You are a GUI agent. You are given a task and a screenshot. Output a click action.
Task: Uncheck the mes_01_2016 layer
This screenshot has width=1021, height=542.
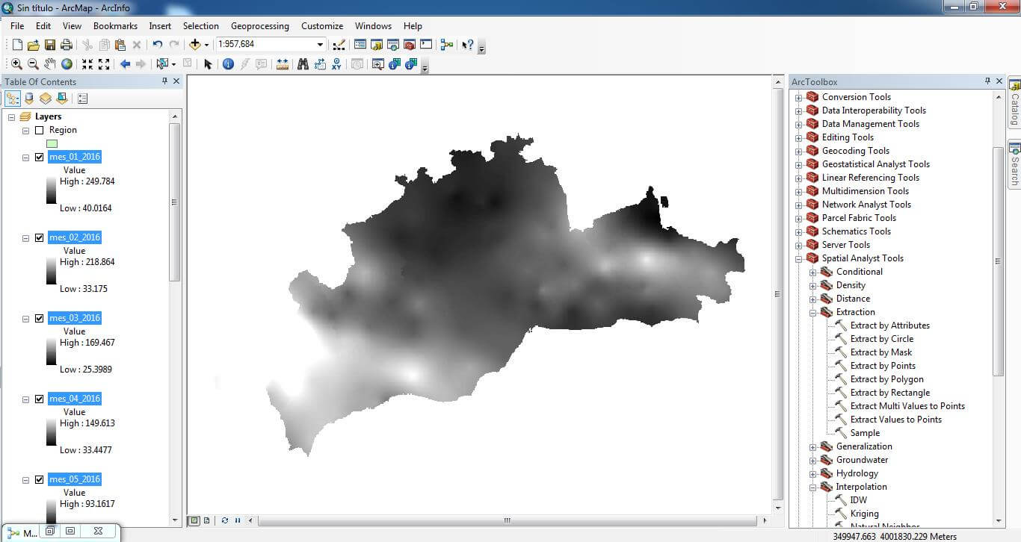coord(40,157)
